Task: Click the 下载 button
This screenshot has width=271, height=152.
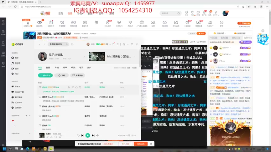Action: click(62, 75)
